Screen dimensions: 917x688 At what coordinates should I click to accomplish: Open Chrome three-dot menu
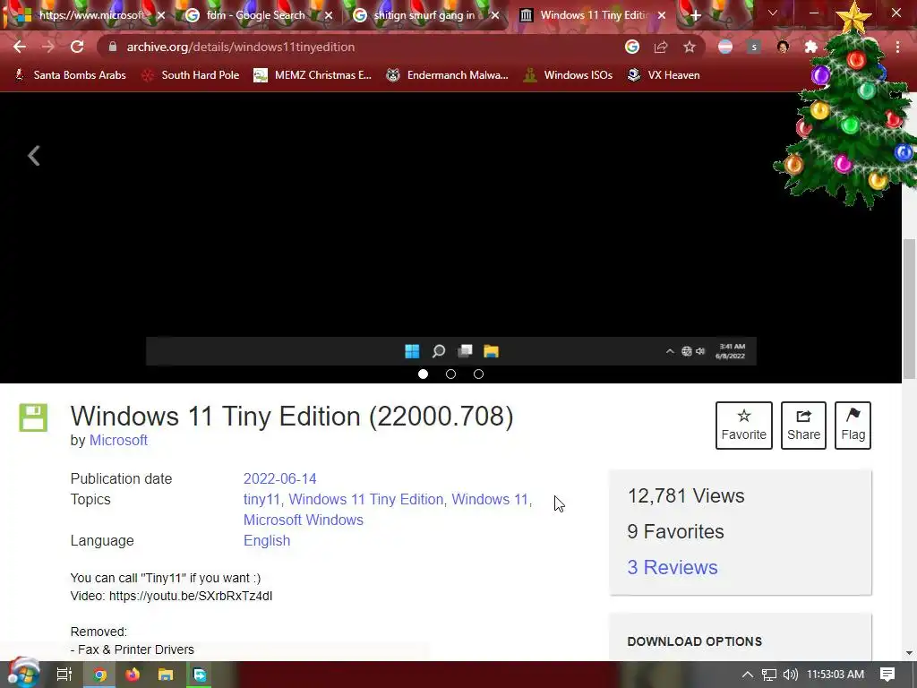pos(897,47)
